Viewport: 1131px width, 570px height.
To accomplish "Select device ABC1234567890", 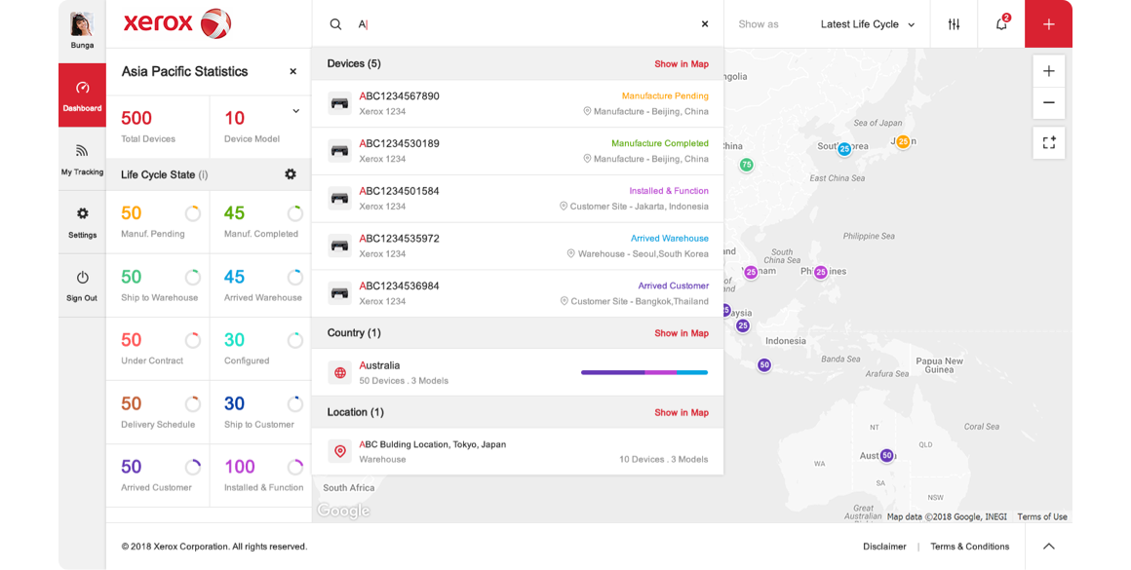I will [x=517, y=103].
